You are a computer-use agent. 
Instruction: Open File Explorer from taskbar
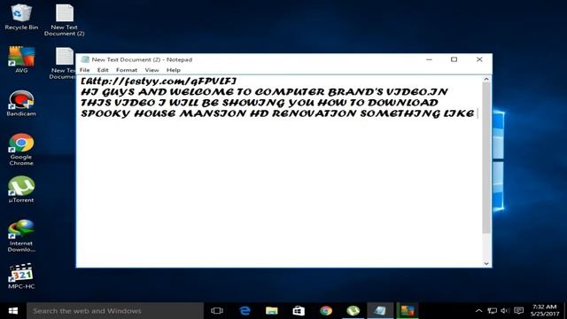[272, 311]
